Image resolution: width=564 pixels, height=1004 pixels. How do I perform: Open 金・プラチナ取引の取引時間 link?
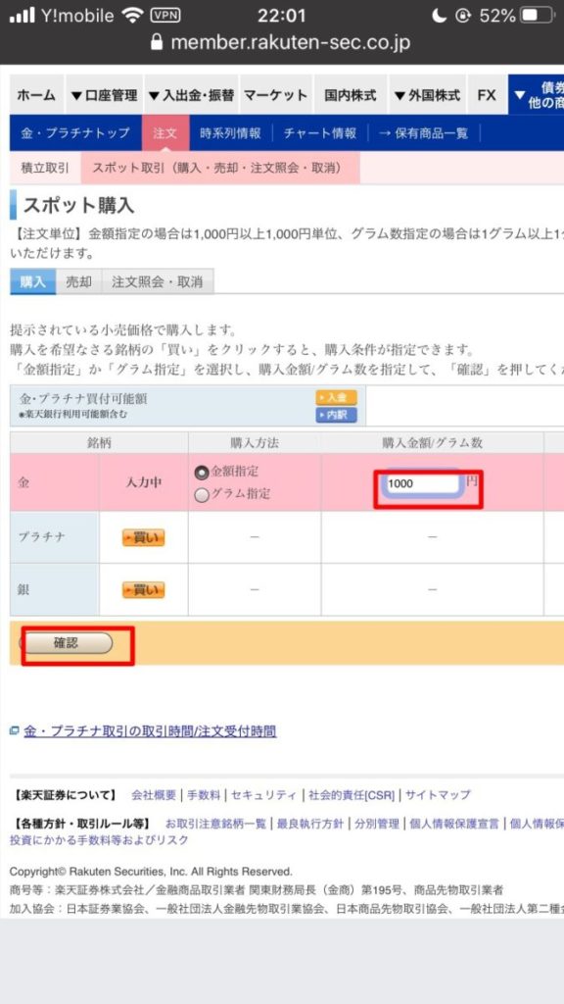pos(150,731)
